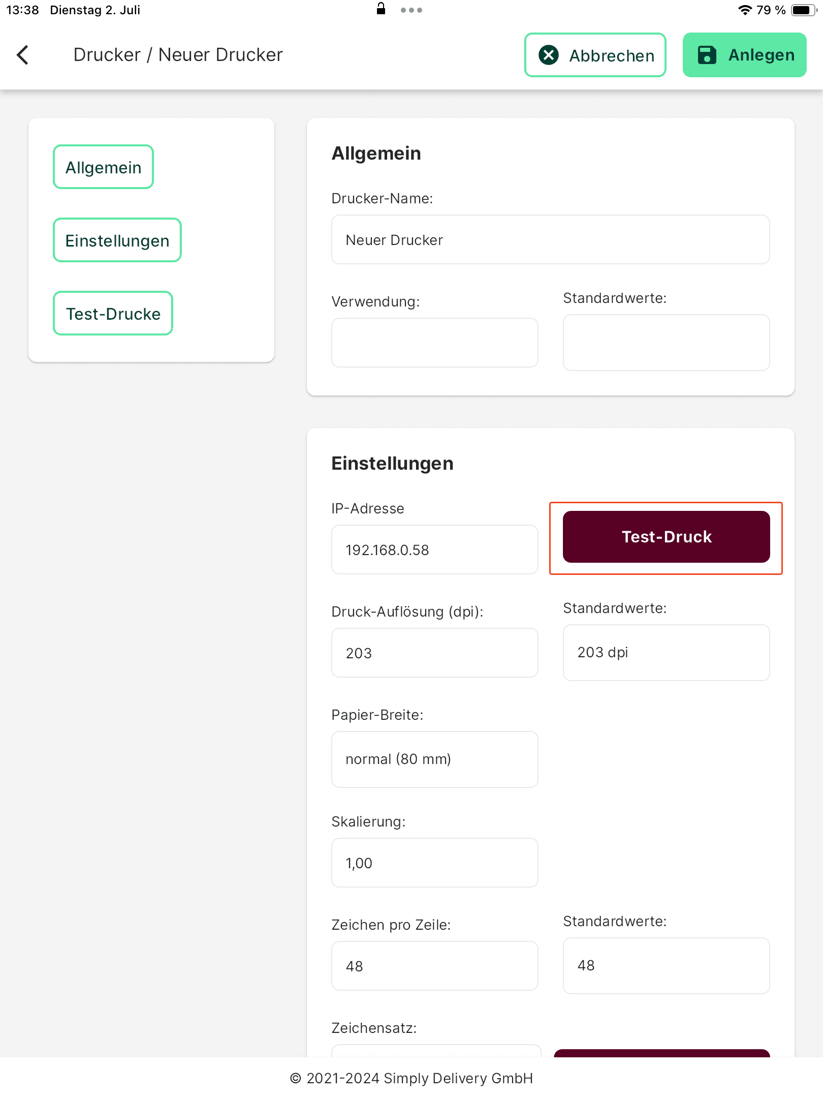Tap the orientation lock icon in status bar
Viewport: 823px width, 1098px height.
pyautogui.click(x=381, y=9)
